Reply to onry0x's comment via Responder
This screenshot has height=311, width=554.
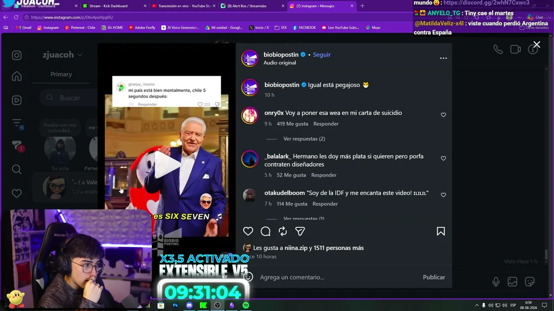click(x=326, y=124)
